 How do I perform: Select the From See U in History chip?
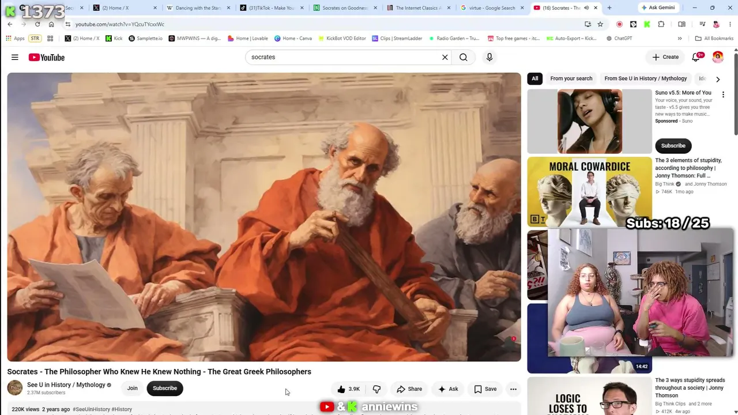[x=646, y=79]
